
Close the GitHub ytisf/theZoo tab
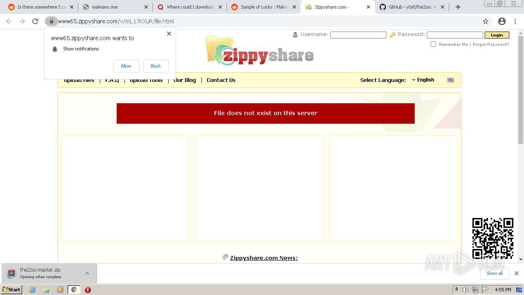point(443,7)
